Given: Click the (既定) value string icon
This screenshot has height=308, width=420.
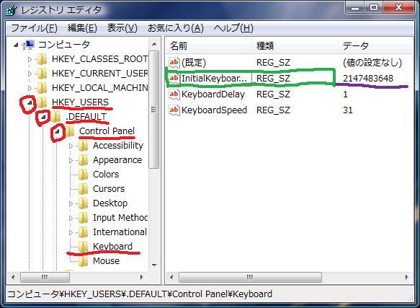Looking at the screenshot, I should [x=174, y=63].
